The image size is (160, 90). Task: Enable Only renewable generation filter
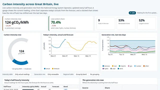[53, 74]
